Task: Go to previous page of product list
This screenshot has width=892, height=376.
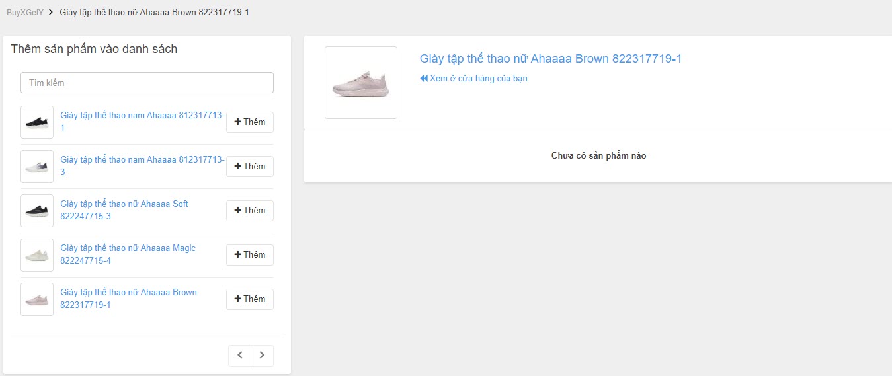Action: 239,356
